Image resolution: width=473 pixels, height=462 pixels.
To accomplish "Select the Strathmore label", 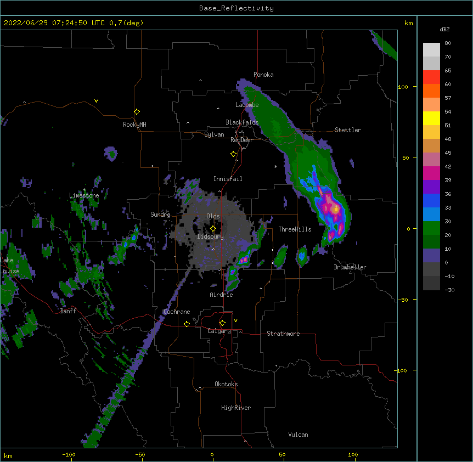I will click(x=283, y=334).
